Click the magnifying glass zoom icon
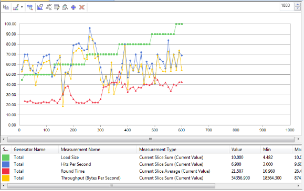Screen dimensions: 304x191 click(65, 7)
